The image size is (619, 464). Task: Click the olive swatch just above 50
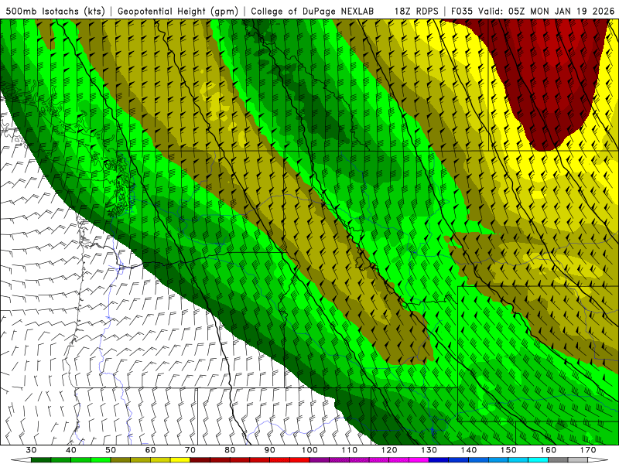coord(121,460)
